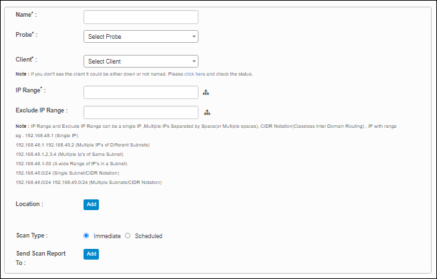Click the Name text input field
Image resolution: width=437 pixels, height=279 pixels.
point(141,17)
